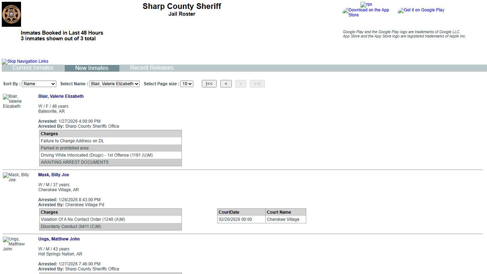Click Billy Joe Mask's mugshot thumbnail
This screenshot has width=487, height=274.
coord(16,177)
